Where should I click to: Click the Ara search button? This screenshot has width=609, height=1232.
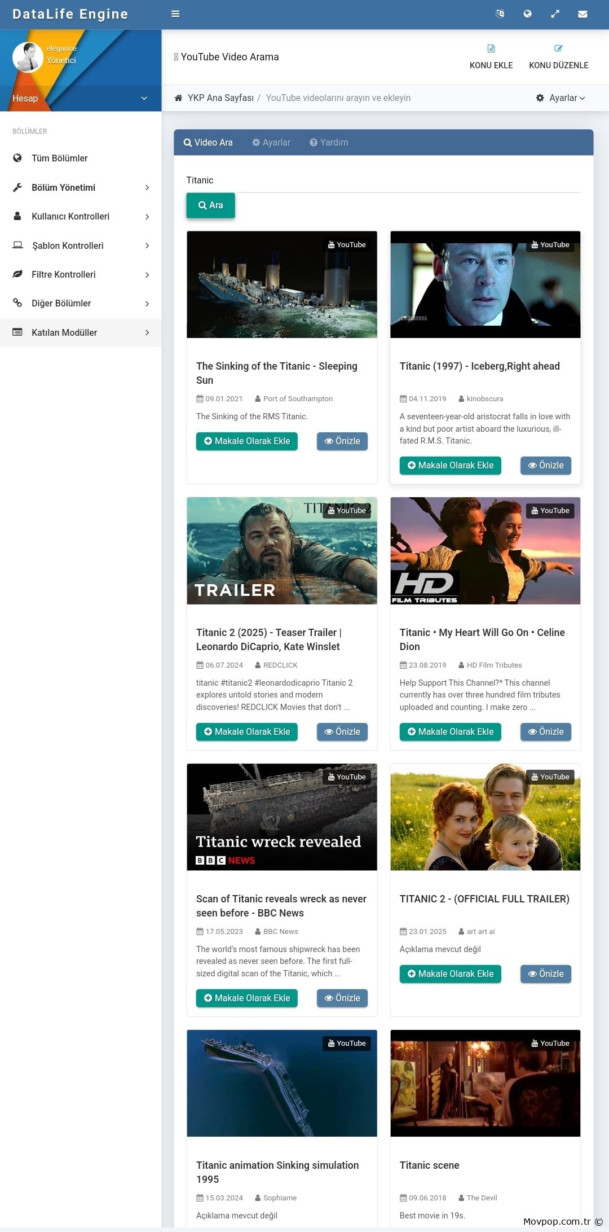pos(210,205)
